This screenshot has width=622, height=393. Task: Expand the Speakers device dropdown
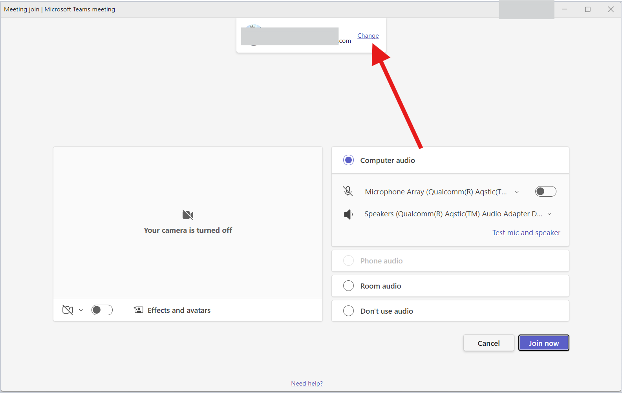point(549,214)
